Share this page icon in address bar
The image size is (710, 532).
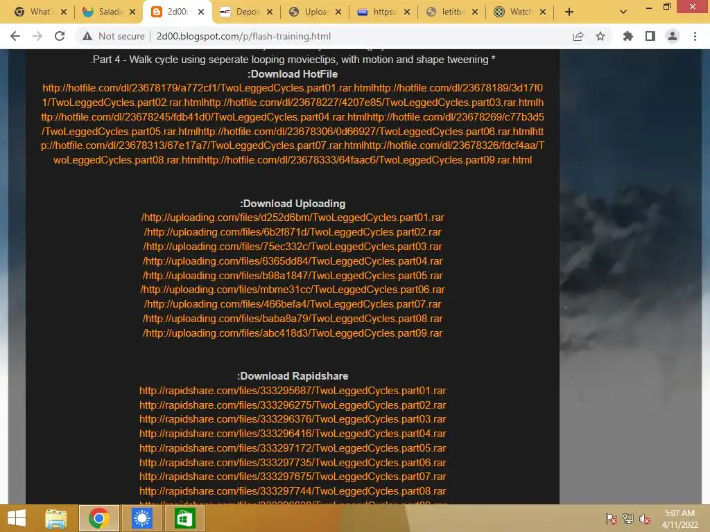click(x=578, y=36)
